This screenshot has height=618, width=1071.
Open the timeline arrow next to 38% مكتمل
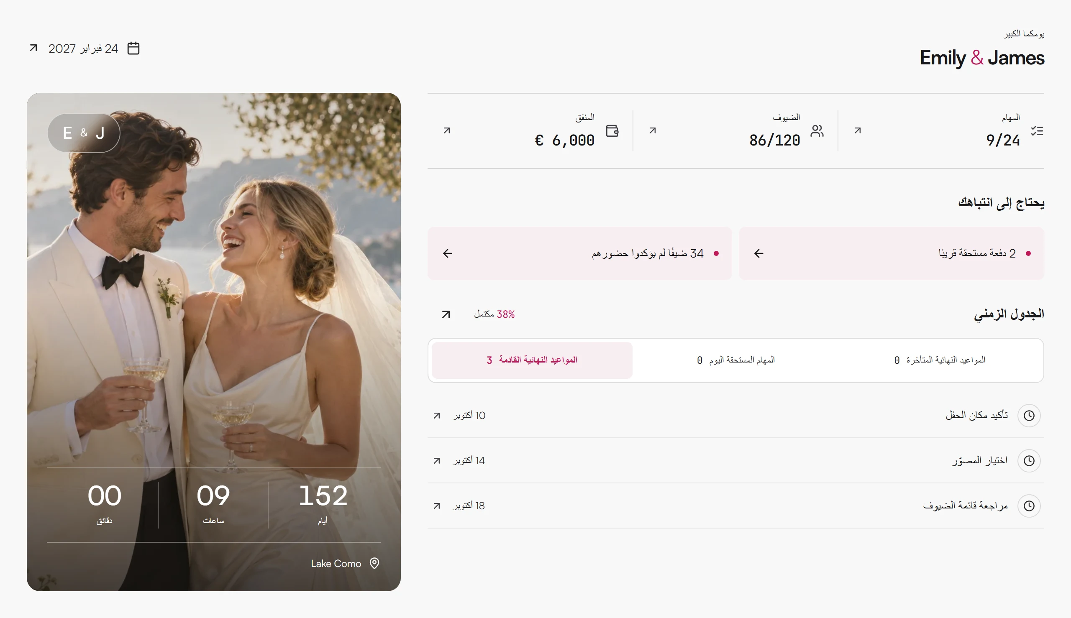point(446,314)
